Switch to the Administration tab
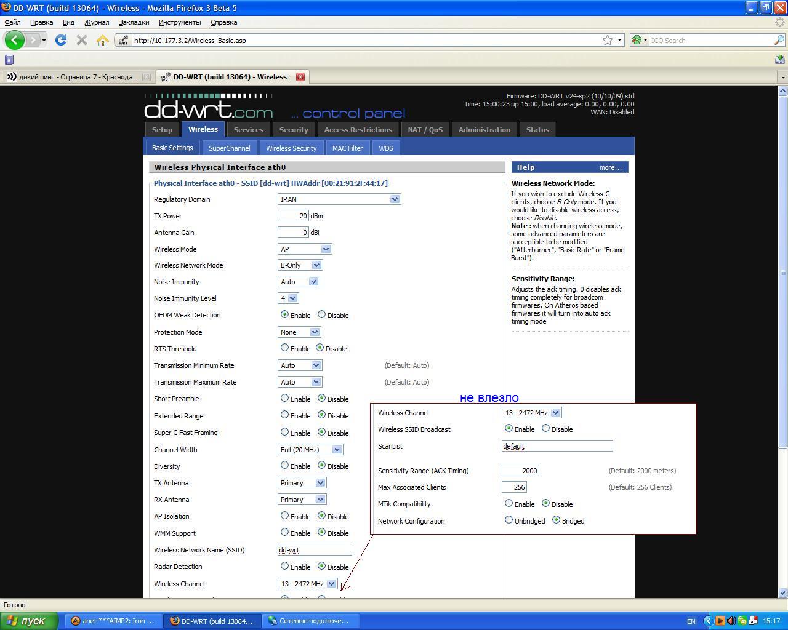The height and width of the screenshot is (630, 788). click(484, 130)
